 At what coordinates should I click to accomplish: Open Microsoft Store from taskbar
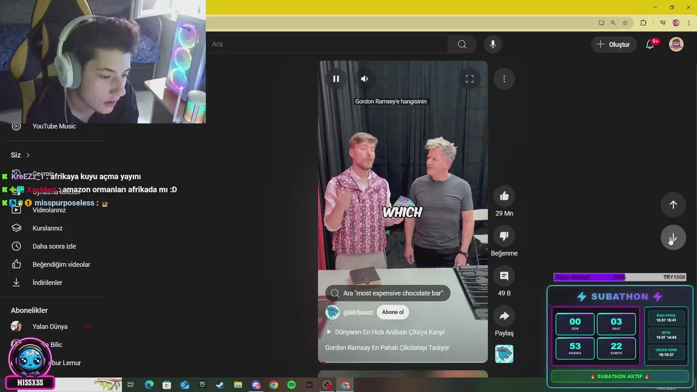[167, 385]
